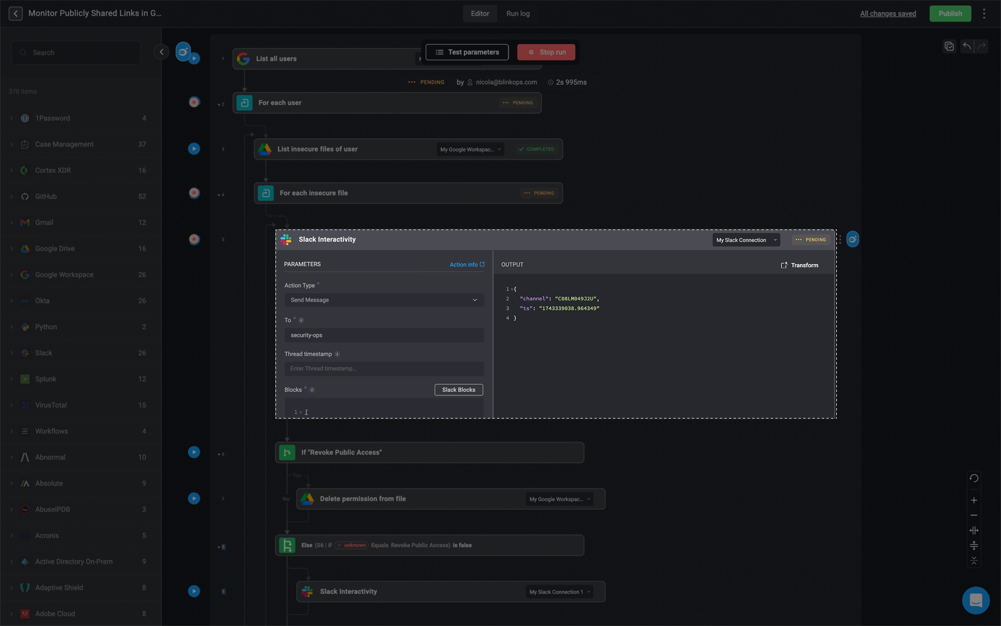Viewport: 1001px width, 626px height.
Task: Zoom out of the canvas
Action: (974, 515)
